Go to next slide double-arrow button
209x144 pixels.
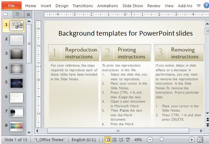coord(207,125)
